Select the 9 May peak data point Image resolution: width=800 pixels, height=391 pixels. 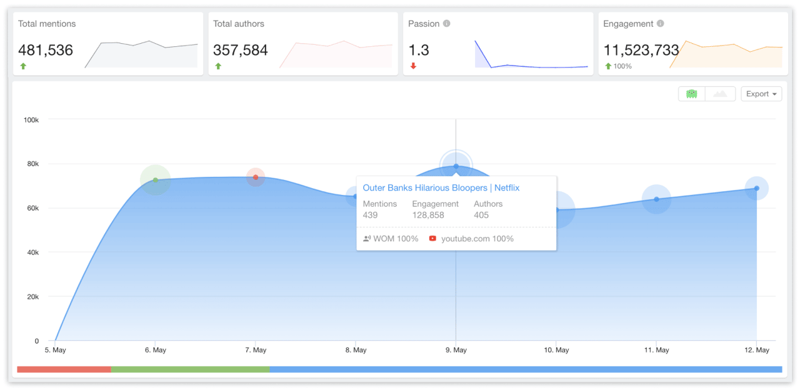click(x=456, y=166)
